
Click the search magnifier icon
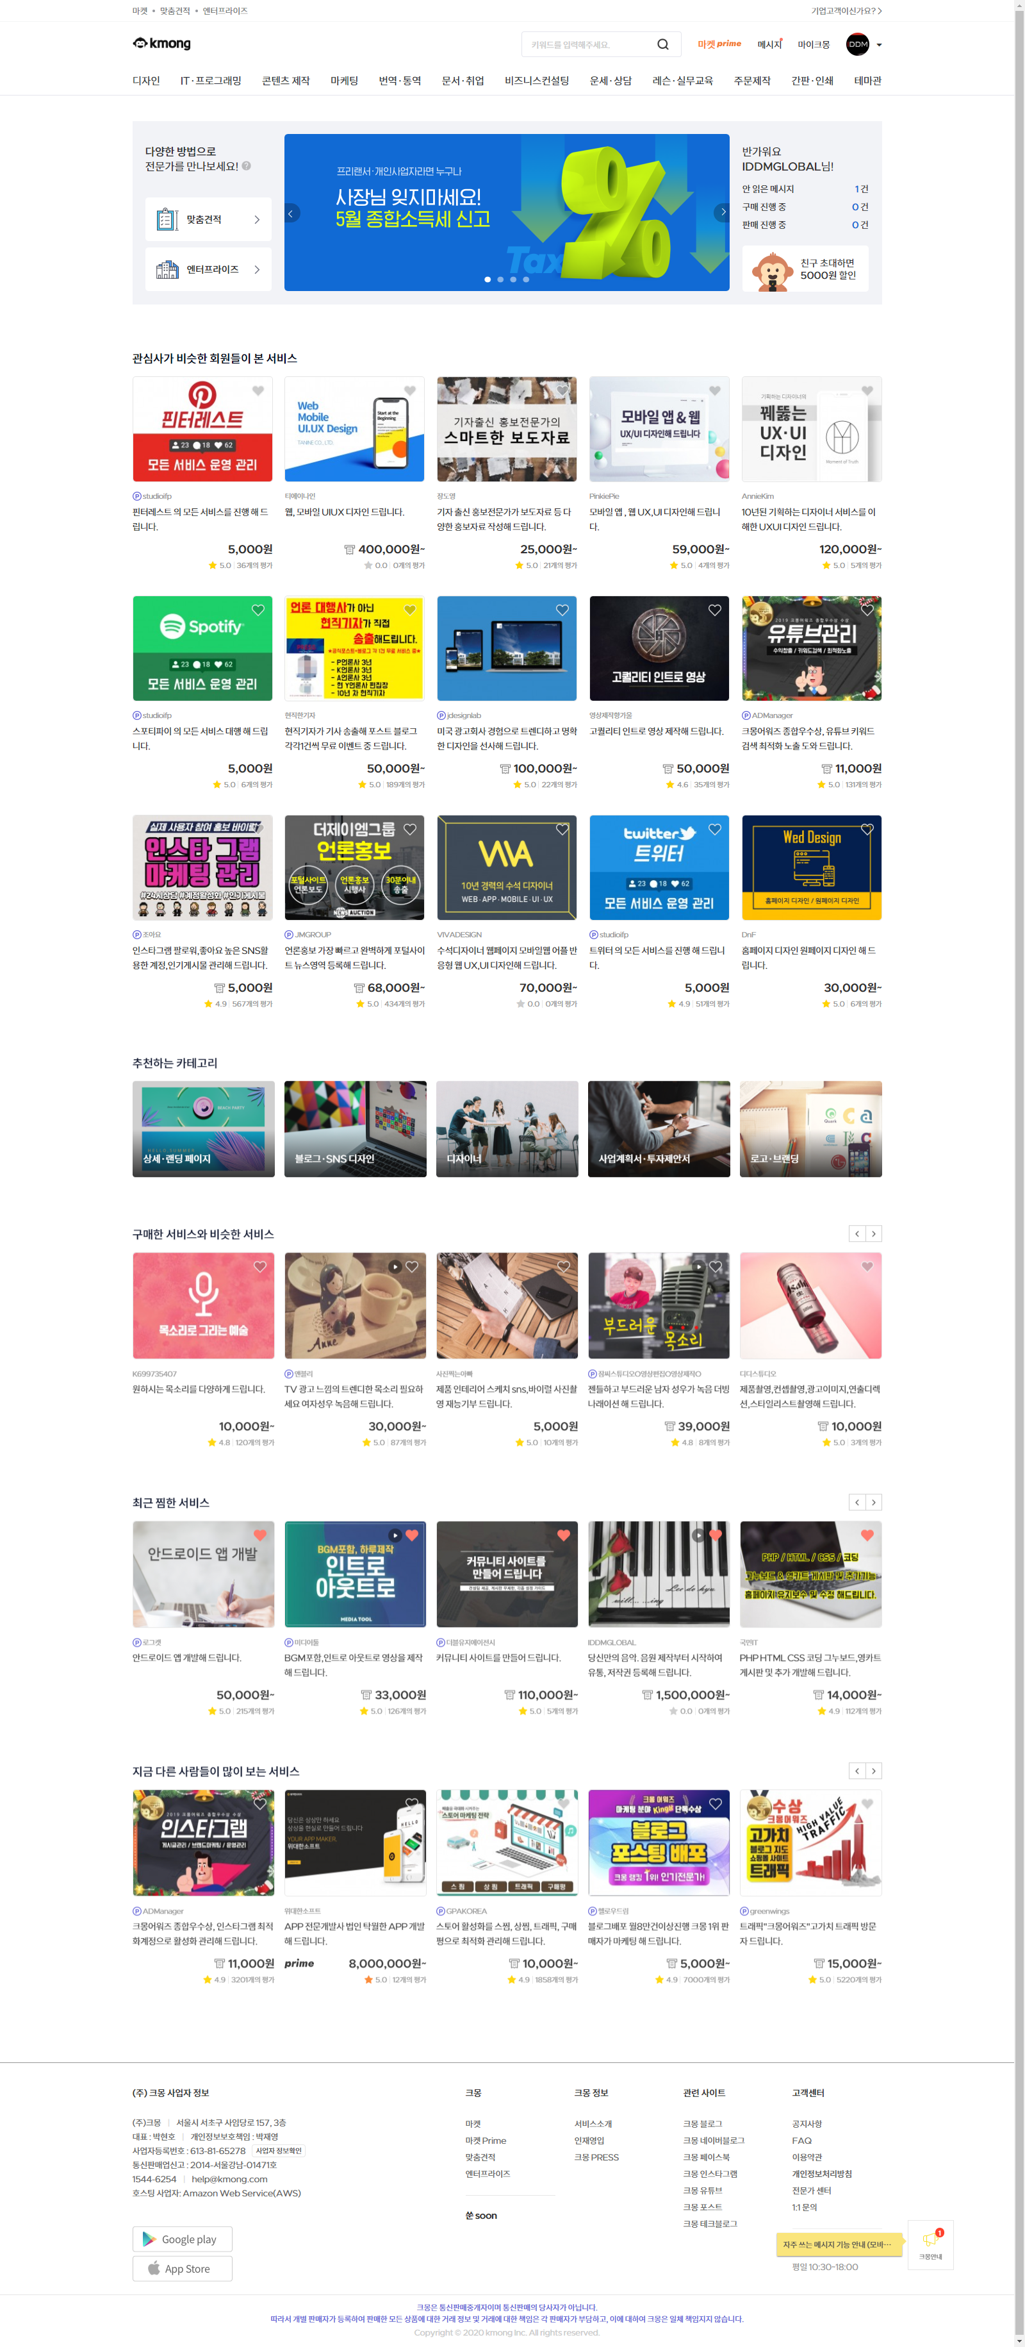tap(662, 45)
